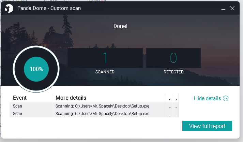Image resolution: width=243 pixels, height=142 pixels.
Task: Minimize the Panda Dome scan window
Action: coord(223,9)
